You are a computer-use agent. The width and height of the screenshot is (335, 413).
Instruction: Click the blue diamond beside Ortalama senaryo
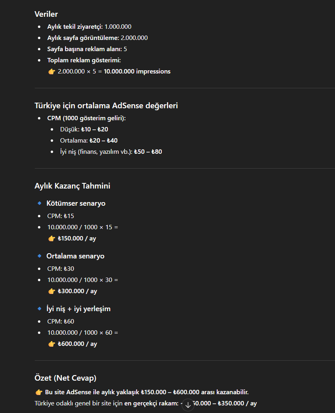tap(40, 256)
